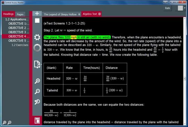Reset zoom with the magnifier arrow icon
Viewport: 188px width, 127px height.
tap(37, 102)
